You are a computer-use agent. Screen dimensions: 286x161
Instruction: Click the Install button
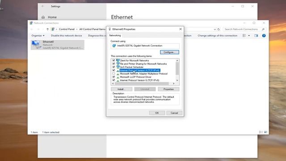click(122, 89)
